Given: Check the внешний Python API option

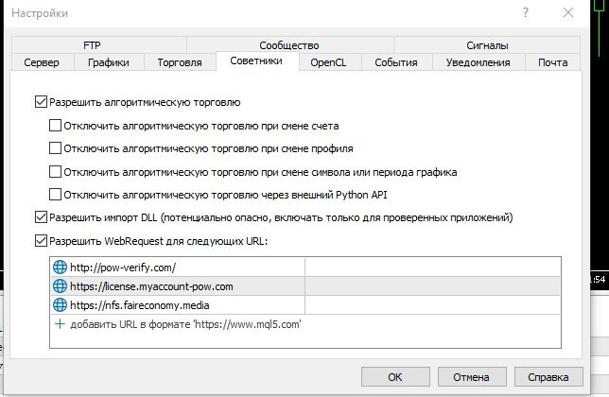Looking at the screenshot, I should pyautogui.click(x=55, y=195).
